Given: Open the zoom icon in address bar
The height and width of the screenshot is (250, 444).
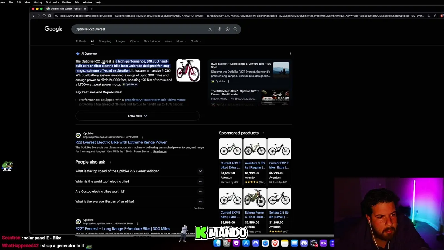Looking at the screenshot, I should point(429,16).
